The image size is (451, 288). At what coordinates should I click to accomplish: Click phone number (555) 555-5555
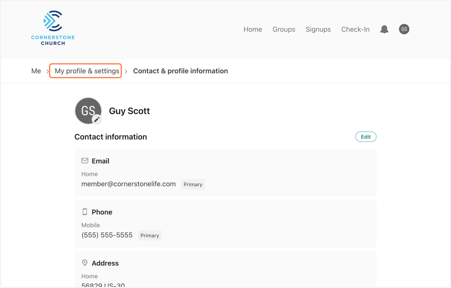(107, 235)
